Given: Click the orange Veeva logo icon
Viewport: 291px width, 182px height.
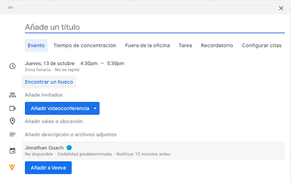Looking at the screenshot, I should click(x=12, y=167).
